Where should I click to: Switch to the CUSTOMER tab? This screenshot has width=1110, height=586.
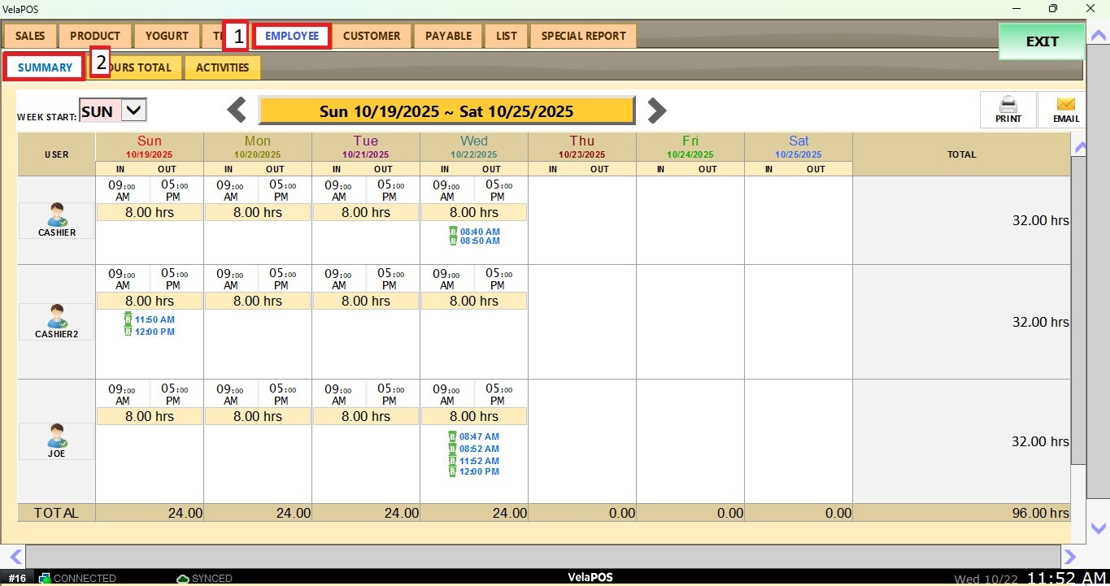[x=372, y=36]
